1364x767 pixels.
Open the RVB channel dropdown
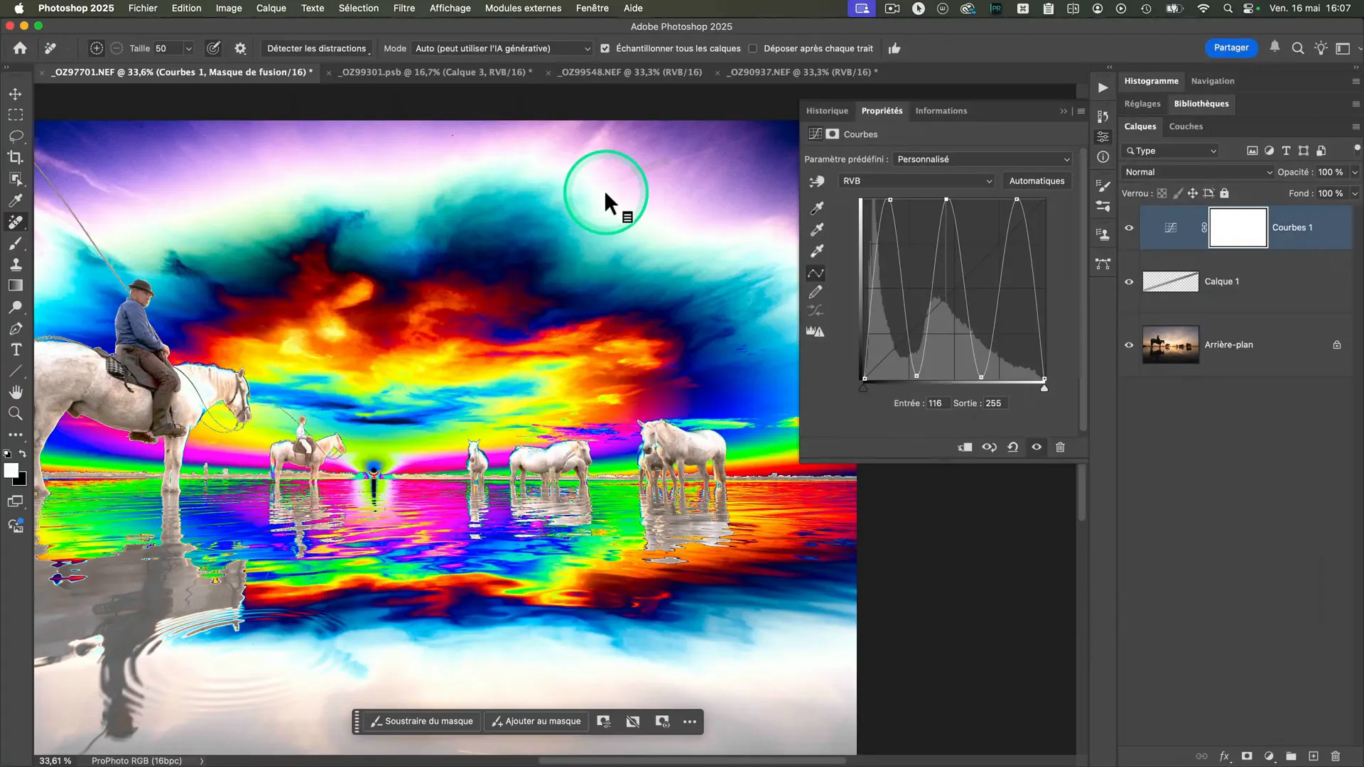point(916,181)
